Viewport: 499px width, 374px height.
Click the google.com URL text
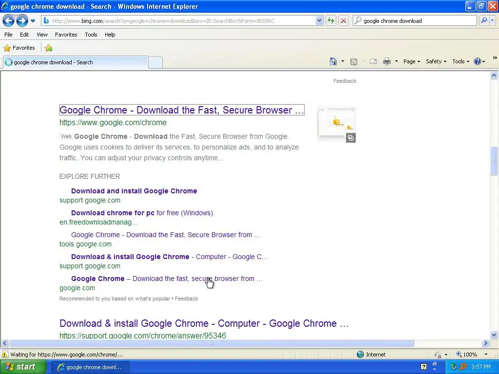(77, 288)
